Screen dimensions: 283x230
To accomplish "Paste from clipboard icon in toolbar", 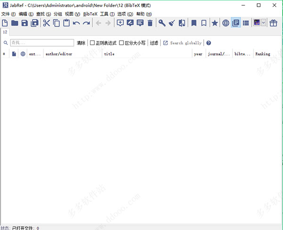I will [x=67, y=23].
